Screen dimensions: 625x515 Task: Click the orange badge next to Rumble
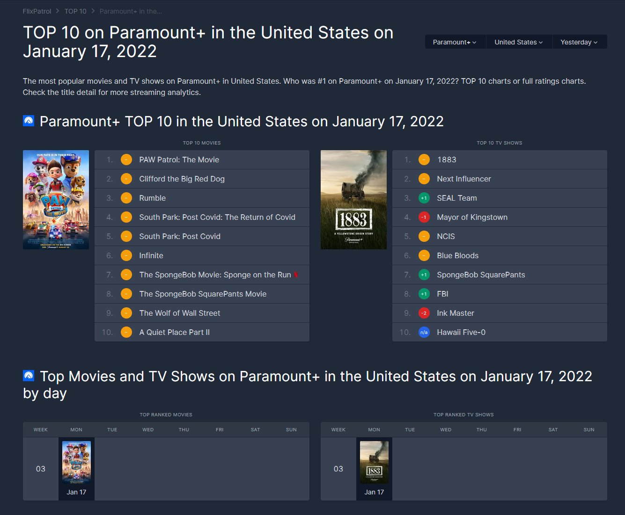click(x=126, y=198)
